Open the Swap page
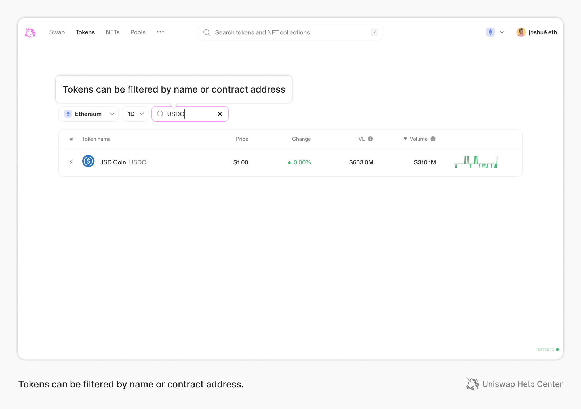 pos(57,32)
